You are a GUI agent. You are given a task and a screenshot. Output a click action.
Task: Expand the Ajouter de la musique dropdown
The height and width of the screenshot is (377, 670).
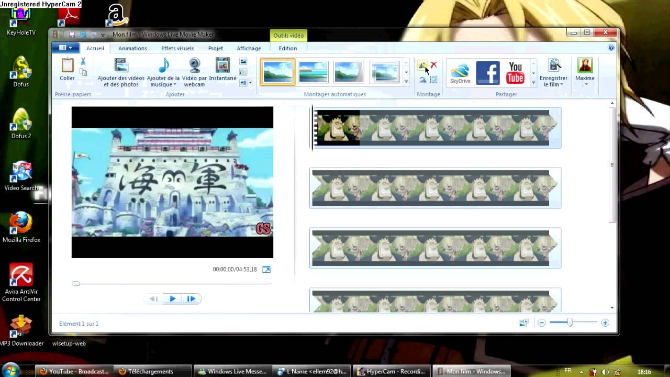[175, 85]
